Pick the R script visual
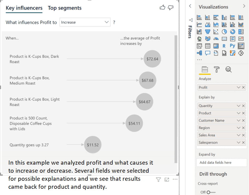The image size is (249, 195). tap(224, 46)
